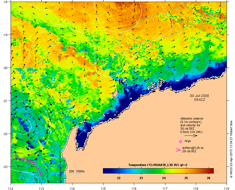Click the 'drifters@12h to' legend text
This screenshot has height=190, width=235.
193,148
